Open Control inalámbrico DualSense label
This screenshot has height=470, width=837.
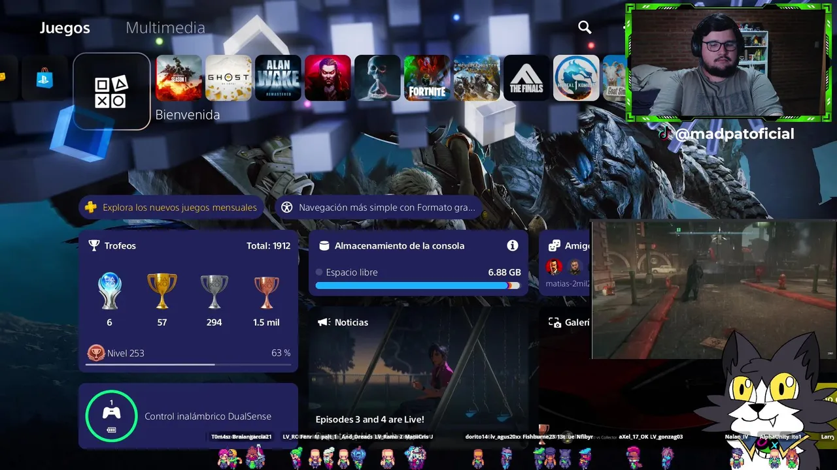(x=208, y=416)
